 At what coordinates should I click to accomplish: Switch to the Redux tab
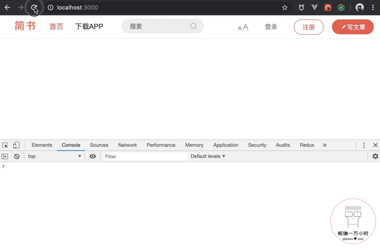307,145
